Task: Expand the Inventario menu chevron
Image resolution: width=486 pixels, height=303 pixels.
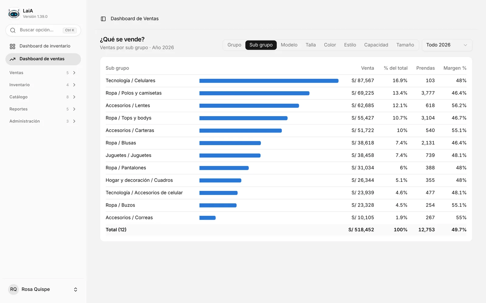Action: pos(74,85)
